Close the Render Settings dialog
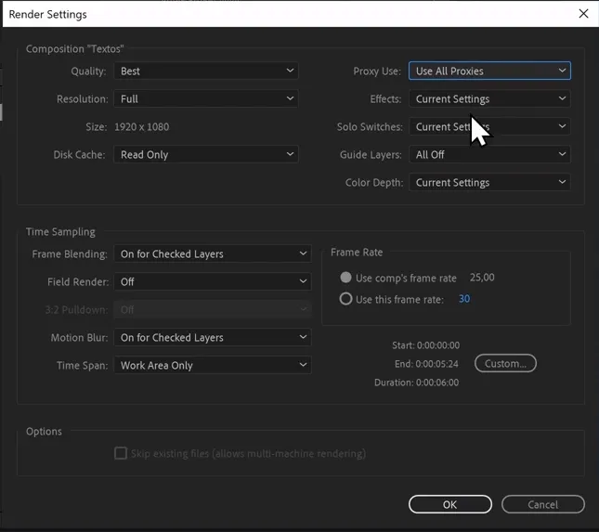This screenshot has width=599, height=532. coord(583,14)
